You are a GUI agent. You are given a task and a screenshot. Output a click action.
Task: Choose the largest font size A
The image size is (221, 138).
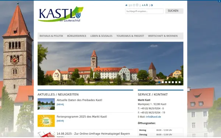pos(147,5)
